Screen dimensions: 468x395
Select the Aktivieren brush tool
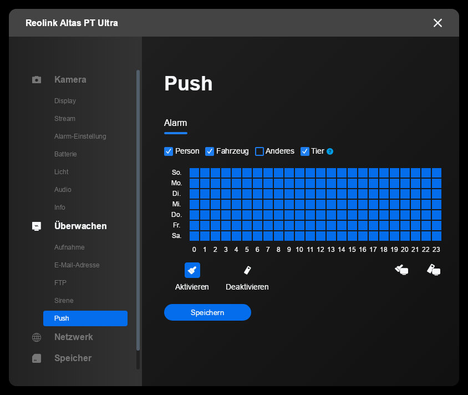pyautogui.click(x=192, y=270)
